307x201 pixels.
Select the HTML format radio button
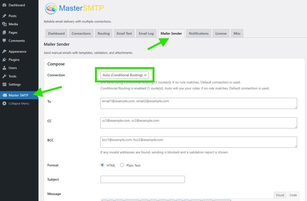(102, 165)
